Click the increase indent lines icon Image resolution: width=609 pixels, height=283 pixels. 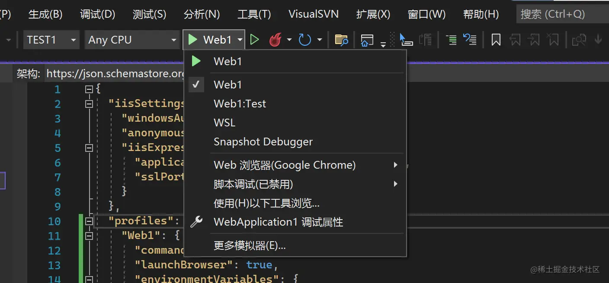[x=451, y=40]
